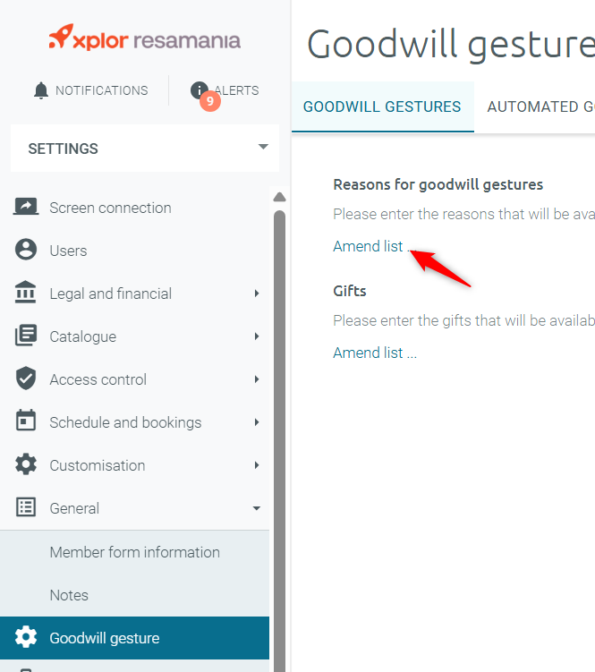Image resolution: width=595 pixels, height=672 pixels.
Task: Expand the Catalogue submenu arrow
Action: 257,336
